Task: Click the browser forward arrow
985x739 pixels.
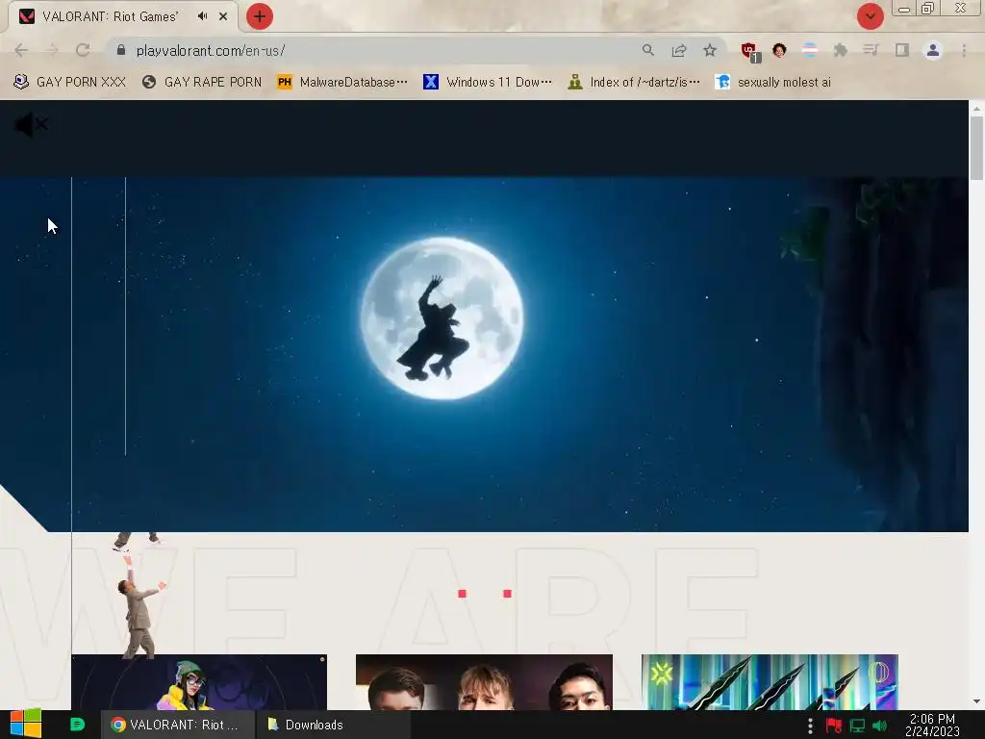Action: pyautogui.click(x=52, y=50)
